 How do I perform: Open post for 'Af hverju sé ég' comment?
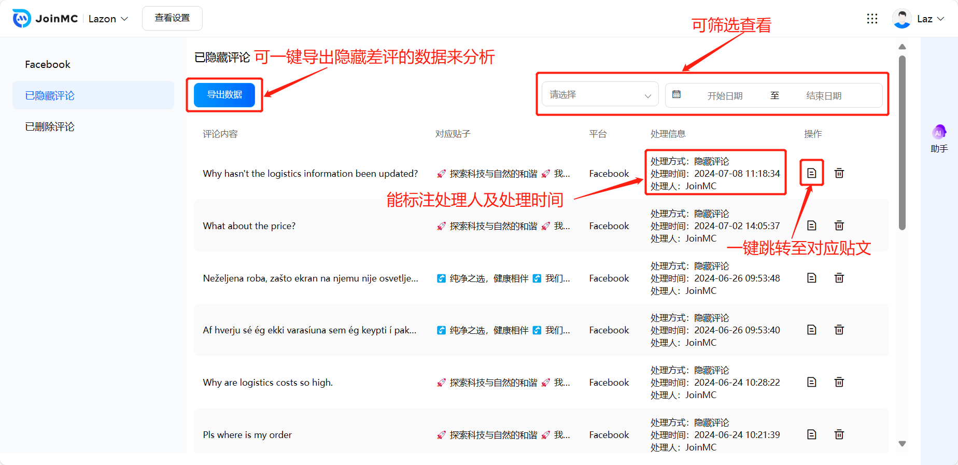click(811, 330)
